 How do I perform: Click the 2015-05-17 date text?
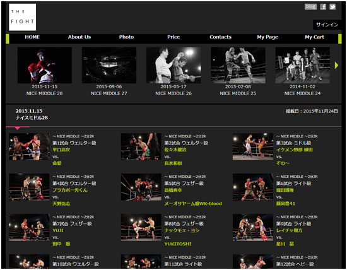(173, 86)
